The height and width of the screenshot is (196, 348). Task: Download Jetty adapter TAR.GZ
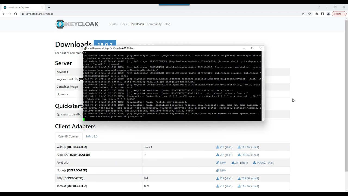point(244,178)
